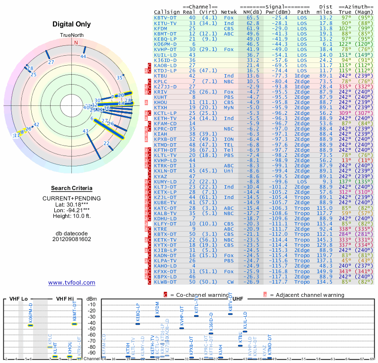378x363 pixels.
Task: Click the 'Search Criteria' heading
Action: [x=72, y=188]
